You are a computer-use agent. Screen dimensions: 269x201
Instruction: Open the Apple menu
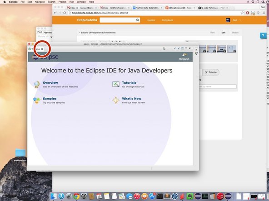click(x=5, y=2)
